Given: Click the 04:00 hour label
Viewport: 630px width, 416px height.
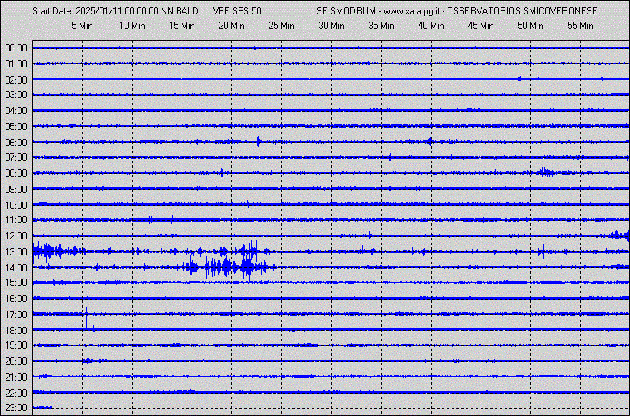Looking at the screenshot, I should (16, 111).
